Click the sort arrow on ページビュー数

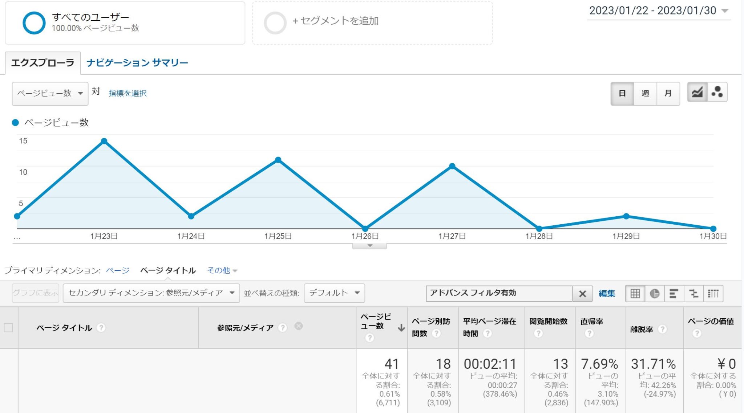pos(401,328)
